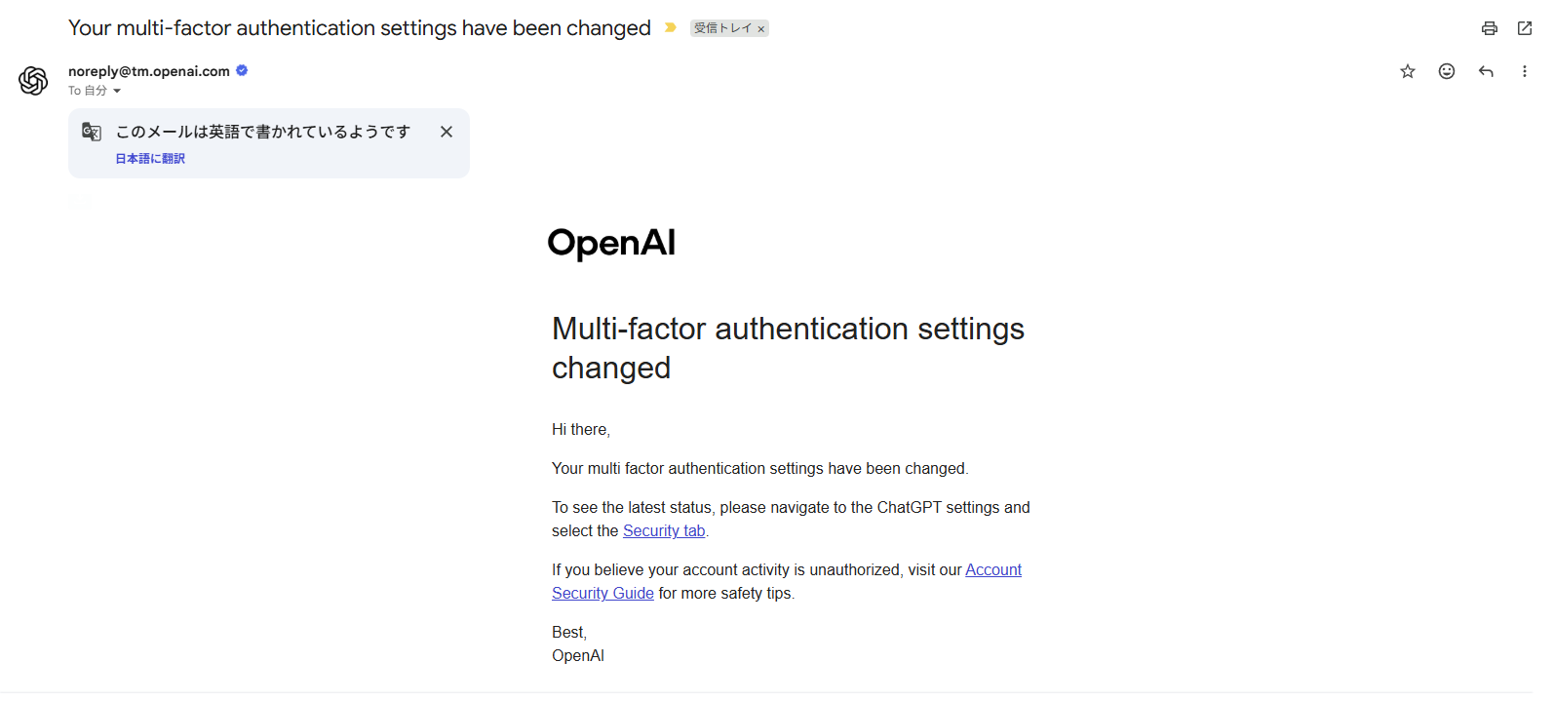Click the blue verified sender badge
The height and width of the screenshot is (701, 1554).
point(242,70)
